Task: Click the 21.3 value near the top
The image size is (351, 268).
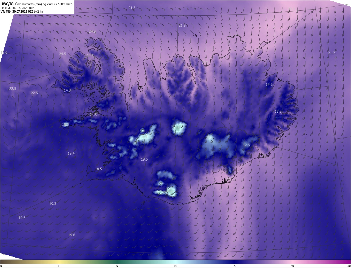Action: [132, 8]
